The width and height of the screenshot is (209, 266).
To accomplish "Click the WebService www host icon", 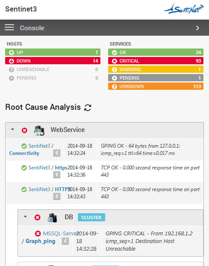I will coord(39,131).
